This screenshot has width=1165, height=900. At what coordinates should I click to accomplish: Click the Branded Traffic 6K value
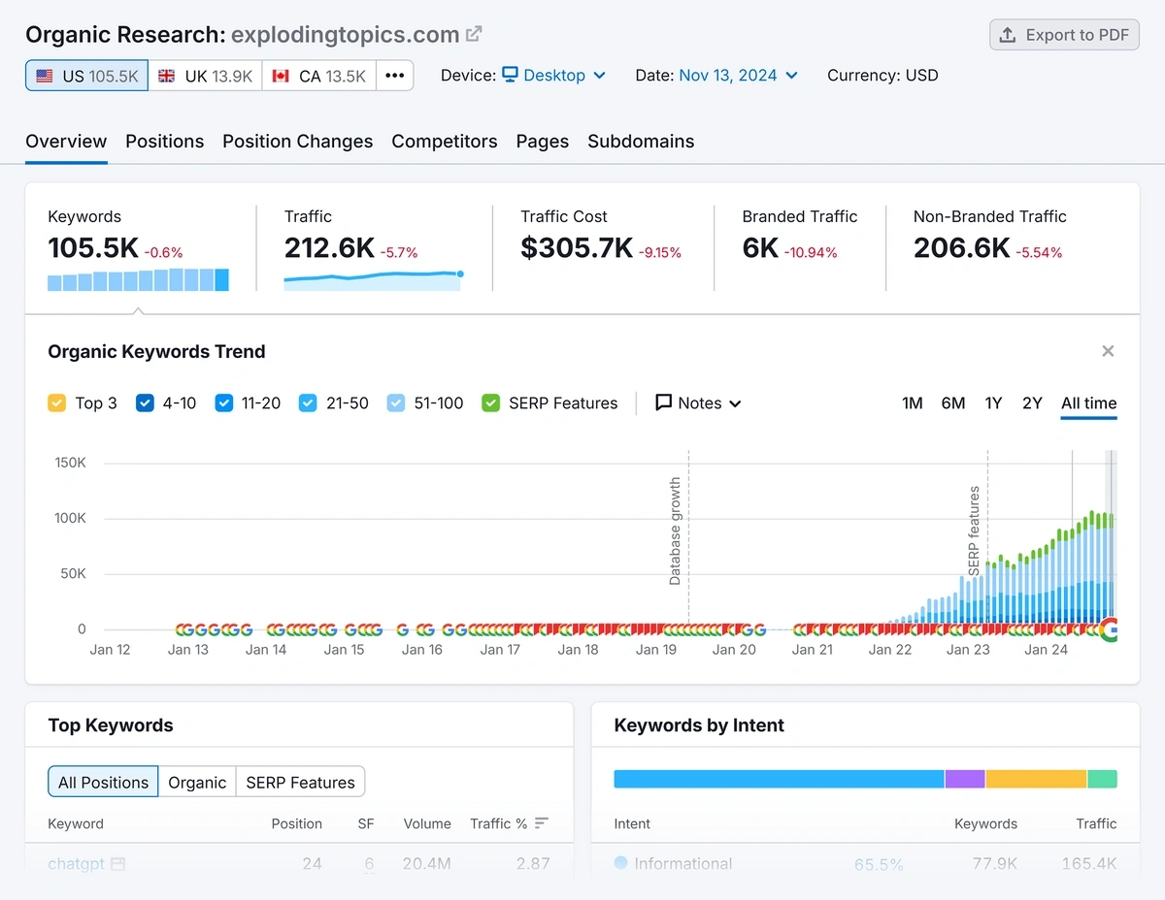pos(760,248)
